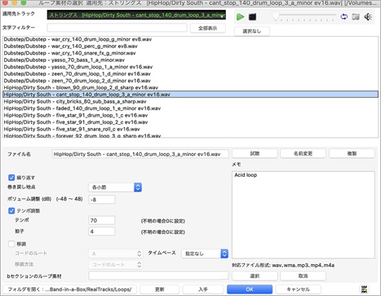
Task: Toggle the テンポ調整 checkbox
Action: 11,210
